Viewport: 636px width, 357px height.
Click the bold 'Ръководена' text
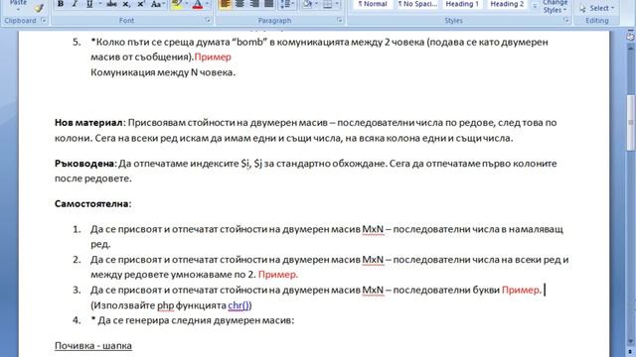(84, 164)
